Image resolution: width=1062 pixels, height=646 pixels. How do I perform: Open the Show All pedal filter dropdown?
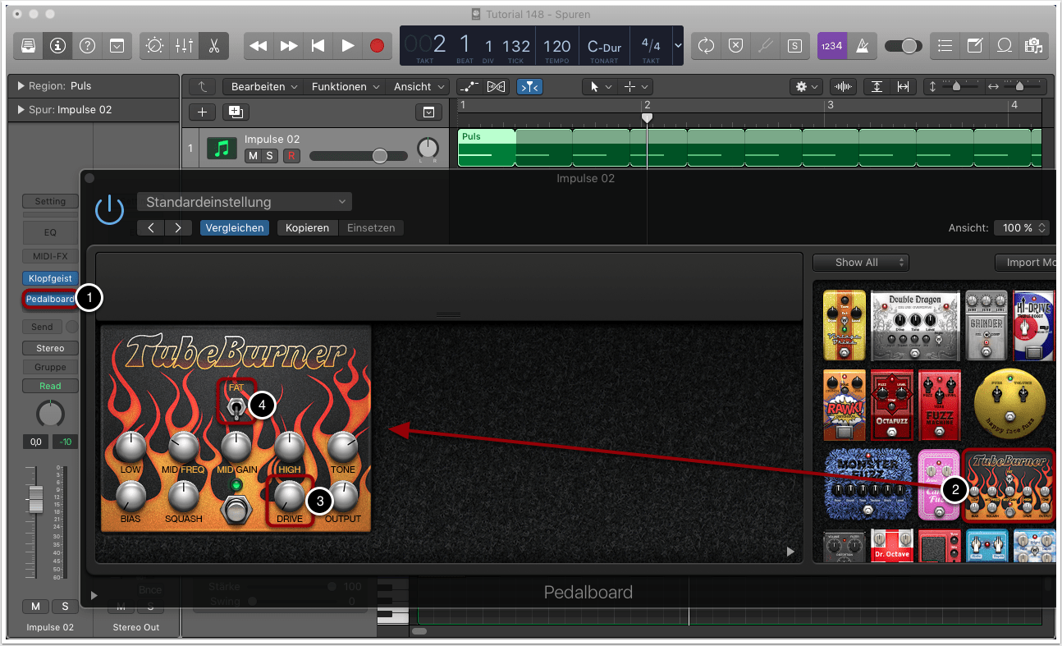pyautogui.click(x=860, y=263)
